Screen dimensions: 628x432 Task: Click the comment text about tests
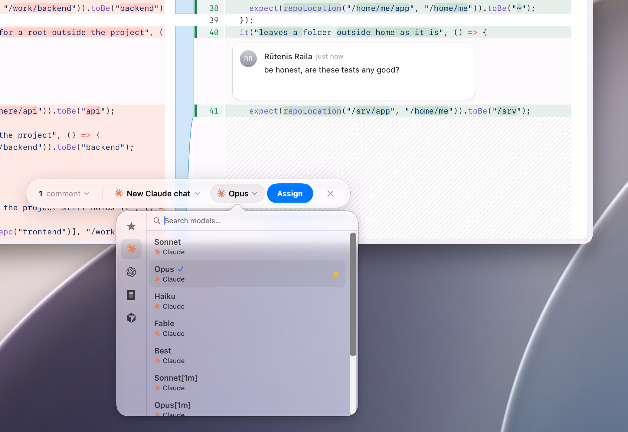[x=332, y=70]
